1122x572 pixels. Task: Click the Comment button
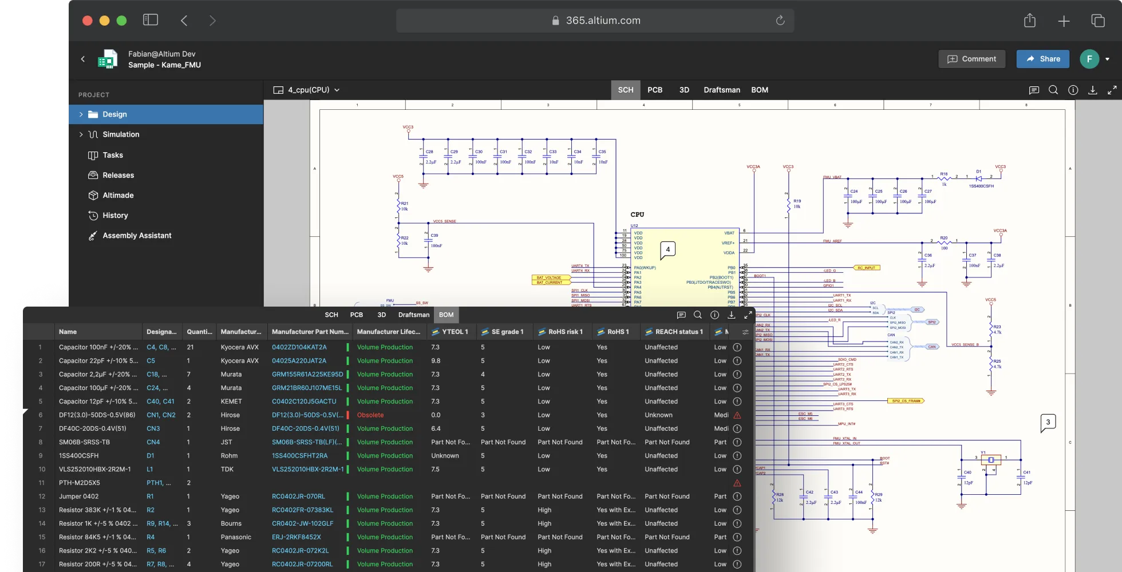(x=971, y=59)
